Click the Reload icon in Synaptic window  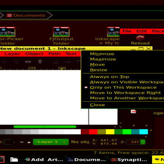point(140,38)
